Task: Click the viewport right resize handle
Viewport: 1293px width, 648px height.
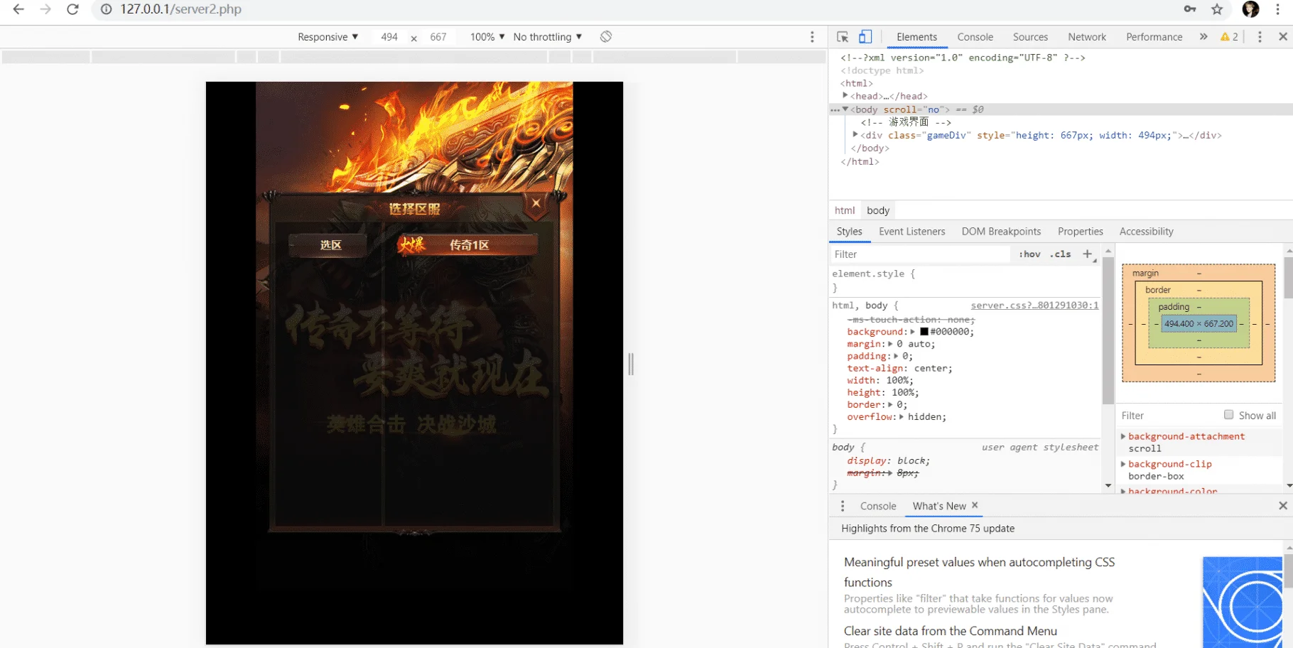Action: coord(631,364)
